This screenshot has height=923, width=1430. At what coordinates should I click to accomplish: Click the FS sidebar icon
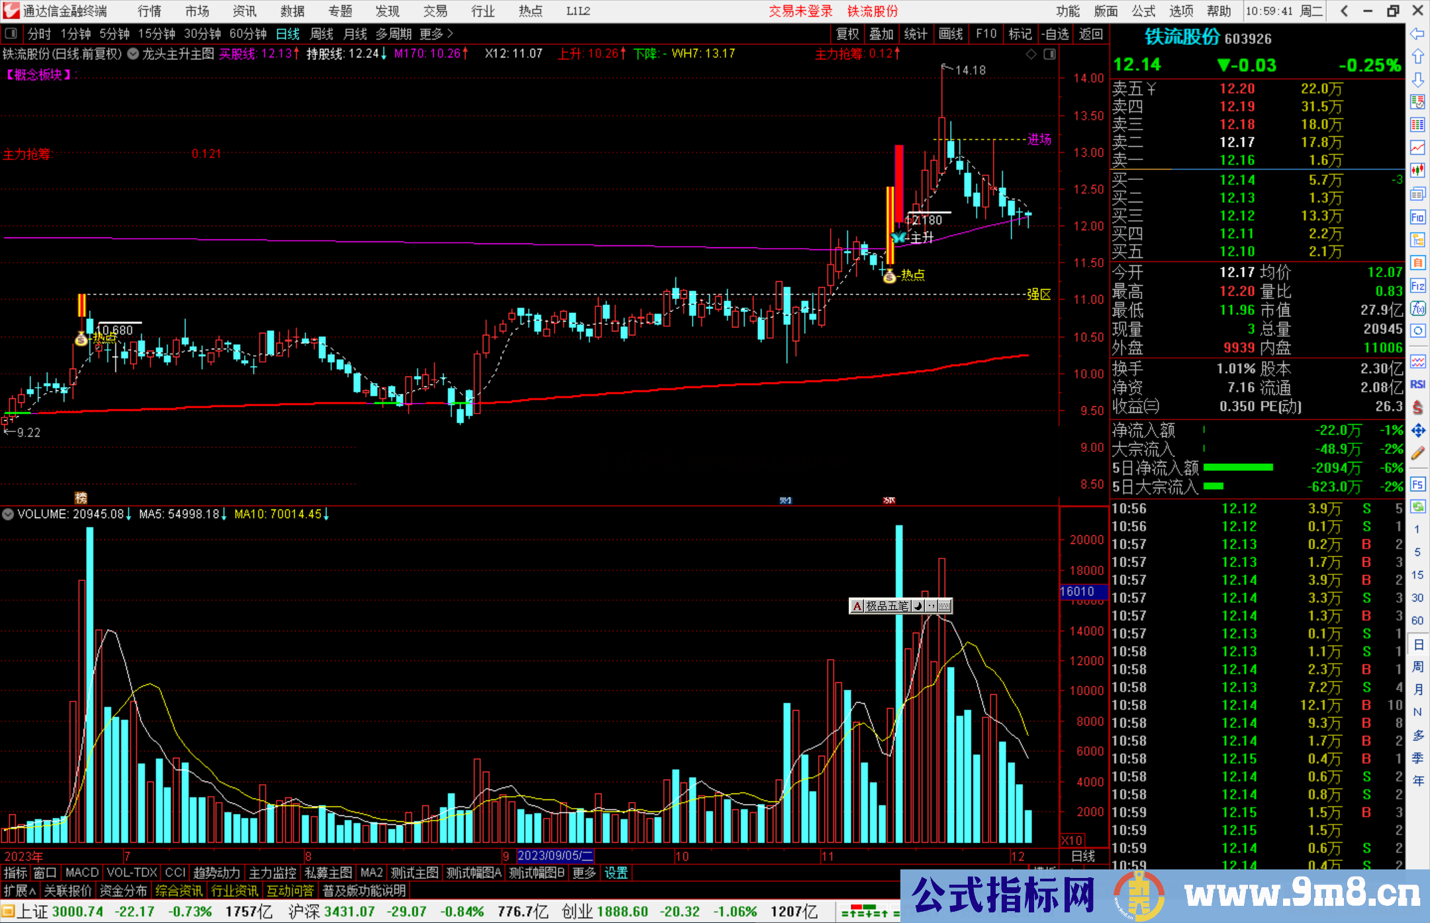click(1417, 484)
